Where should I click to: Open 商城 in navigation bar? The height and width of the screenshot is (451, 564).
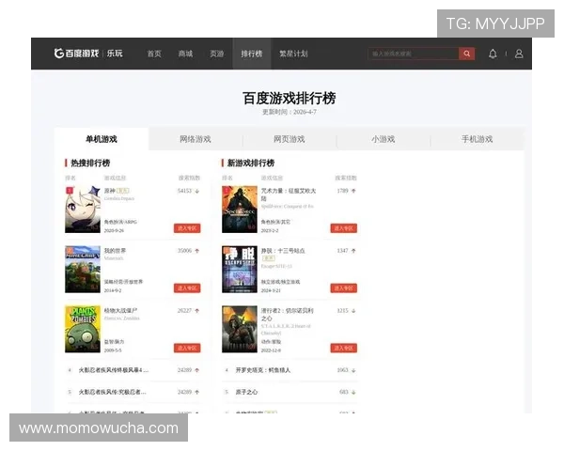point(185,54)
